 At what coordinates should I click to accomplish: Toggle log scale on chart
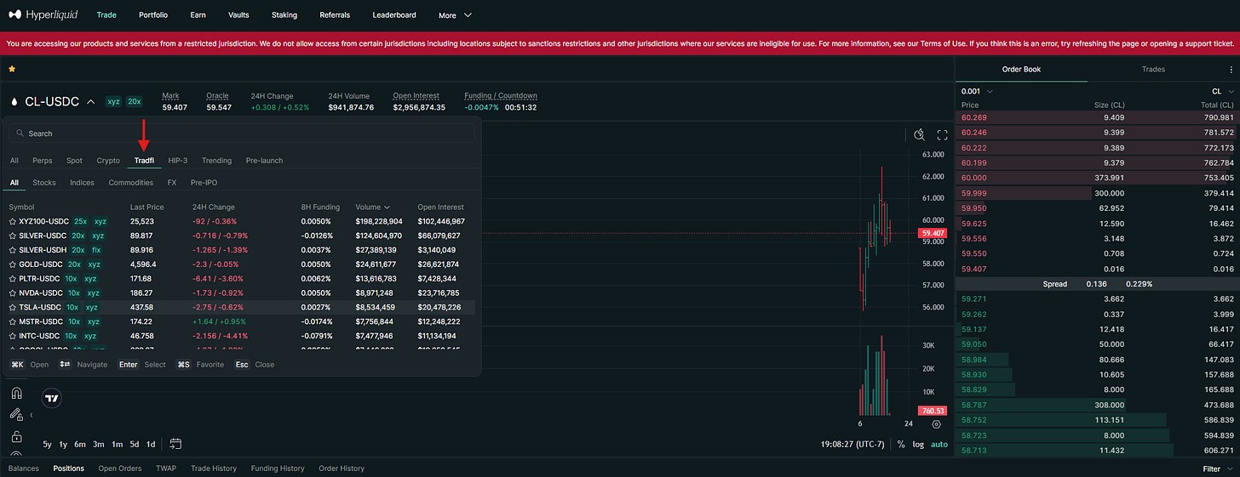point(918,444)
